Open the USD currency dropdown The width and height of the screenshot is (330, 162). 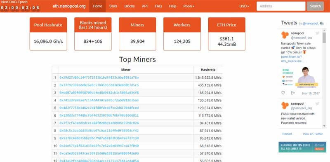244,6
